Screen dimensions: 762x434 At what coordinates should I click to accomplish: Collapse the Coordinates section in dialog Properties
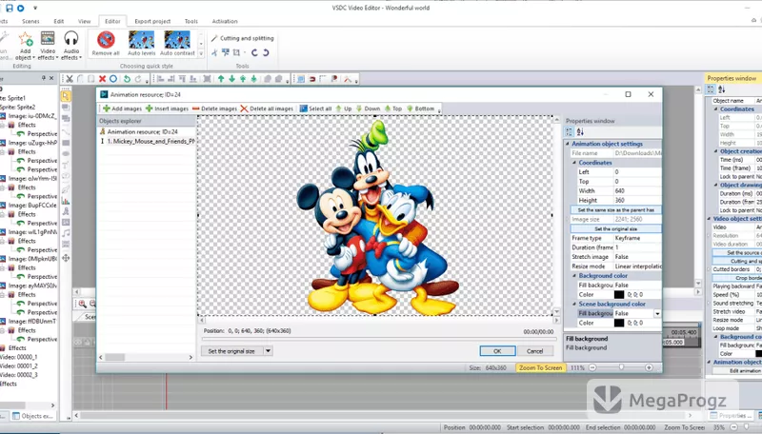point(574,163)
